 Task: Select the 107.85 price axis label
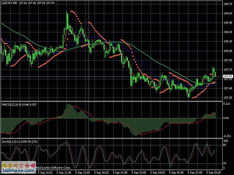click(x=228, y=60)
